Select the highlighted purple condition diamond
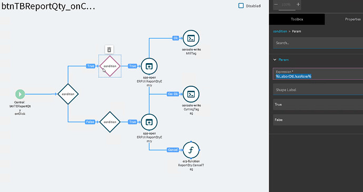 pyautogui.click(x=110, y=66)
